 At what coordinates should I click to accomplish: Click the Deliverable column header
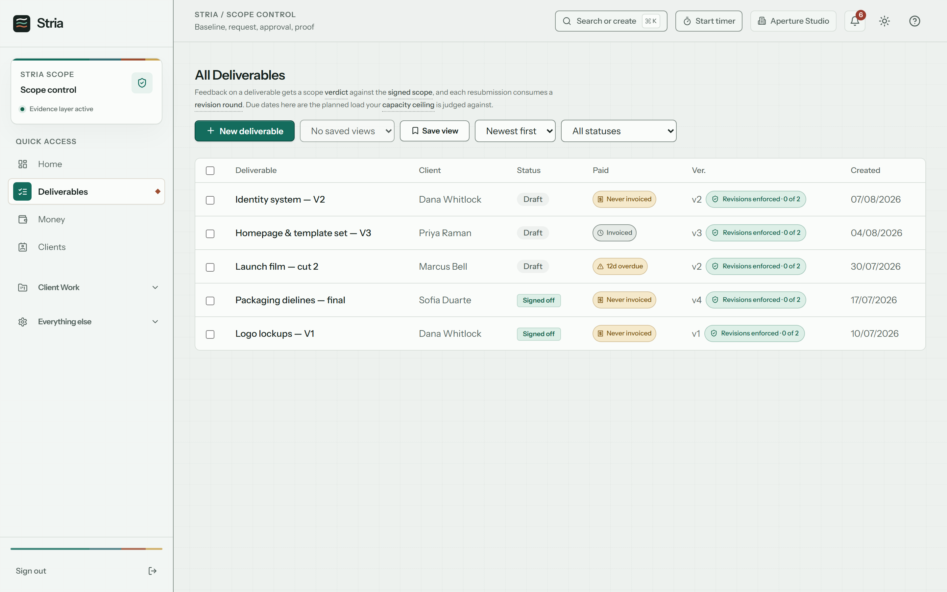pyautogui.click(x=256, y=171)
